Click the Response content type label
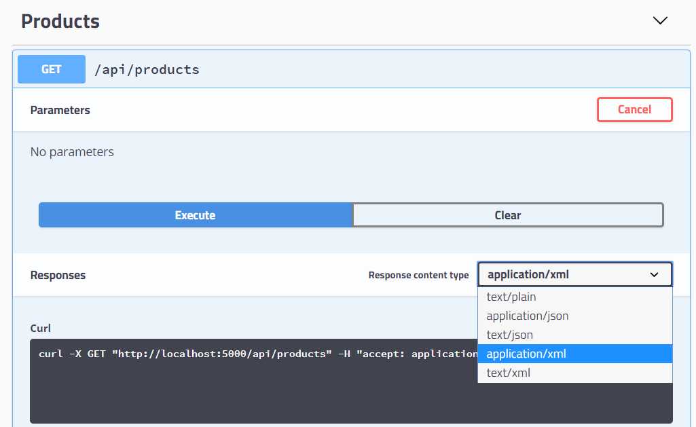The image size is (696, 427). (x=418, y=275)
